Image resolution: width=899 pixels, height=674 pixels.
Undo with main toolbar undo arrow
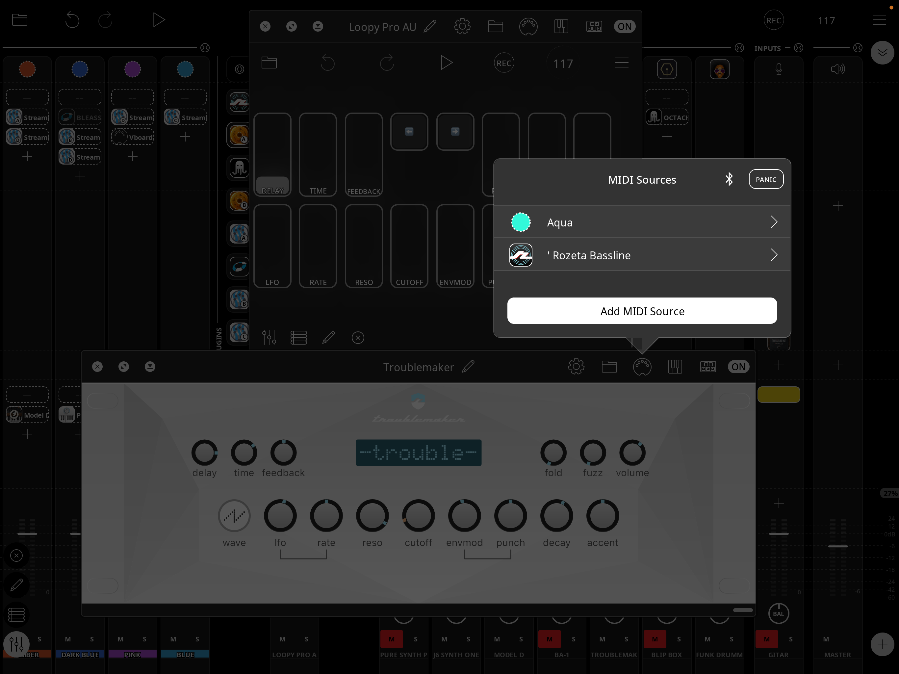click(72, 20)
